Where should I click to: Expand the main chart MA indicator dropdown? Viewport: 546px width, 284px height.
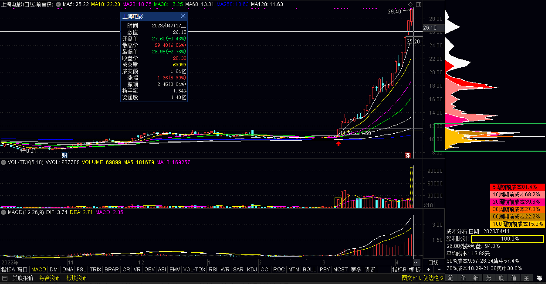58,4
